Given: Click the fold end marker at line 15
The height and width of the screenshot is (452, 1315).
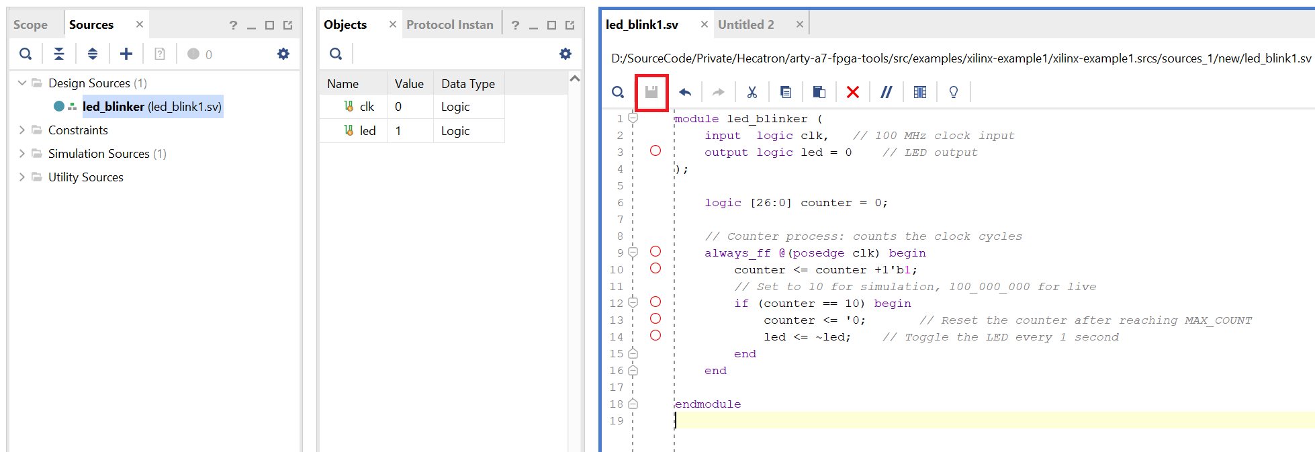Looking at the screenshot, I should click(633, 353).
